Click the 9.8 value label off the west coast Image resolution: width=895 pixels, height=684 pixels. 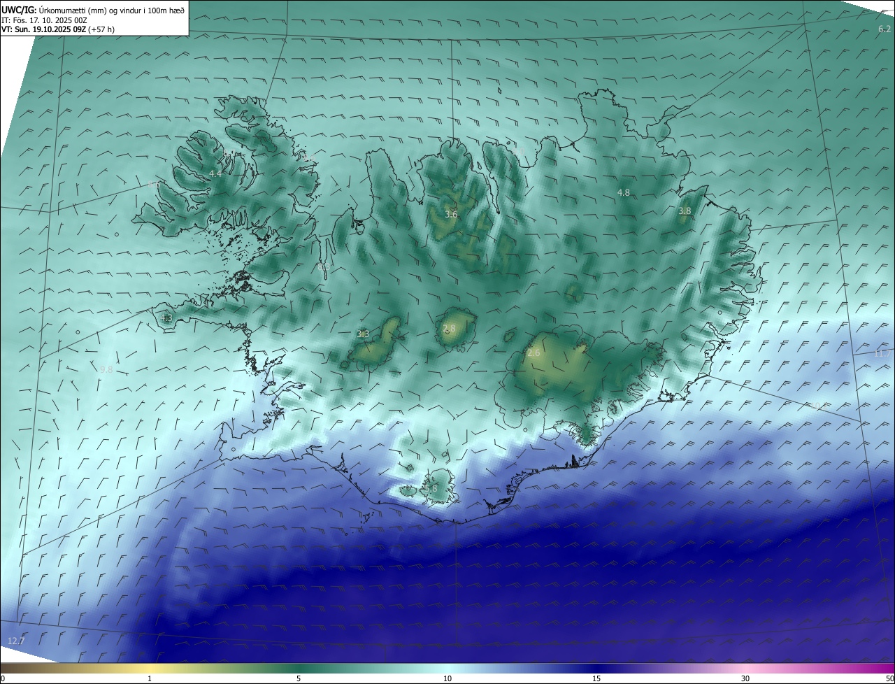pos(106,369)
